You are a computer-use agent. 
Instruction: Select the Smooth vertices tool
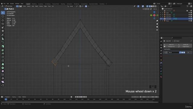(3, 71)
